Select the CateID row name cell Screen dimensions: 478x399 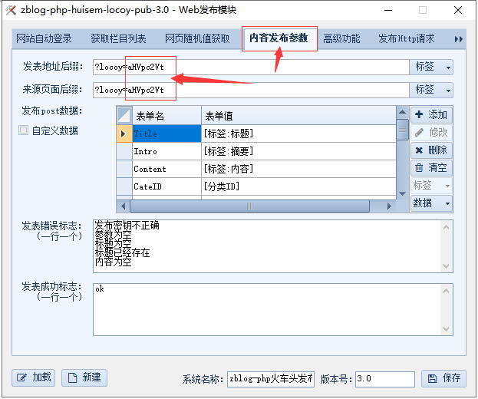[166, 186]
